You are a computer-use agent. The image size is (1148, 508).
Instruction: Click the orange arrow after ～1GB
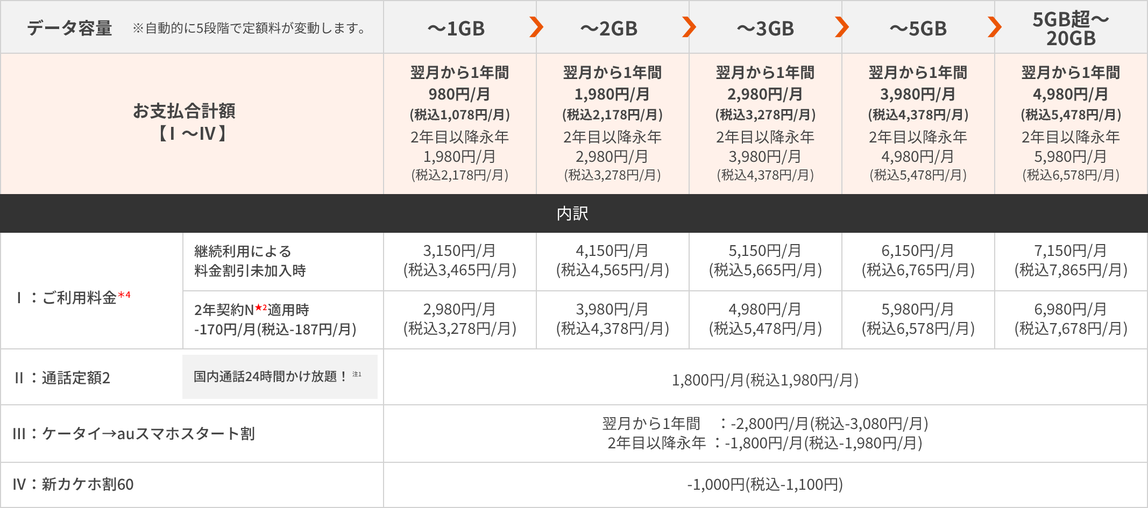(536, 27)
